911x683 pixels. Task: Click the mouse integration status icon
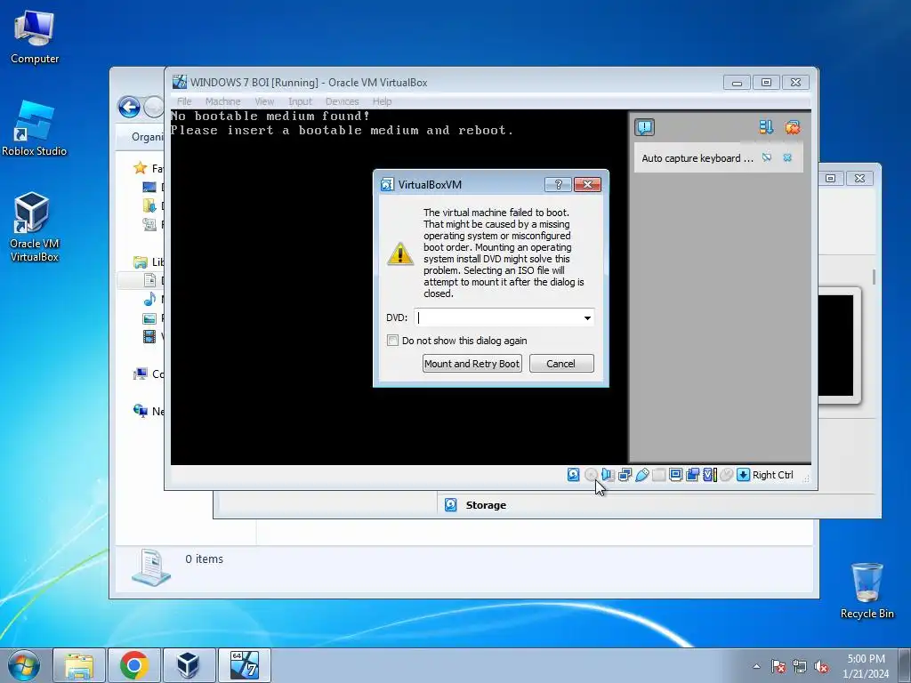coord(726,475)
